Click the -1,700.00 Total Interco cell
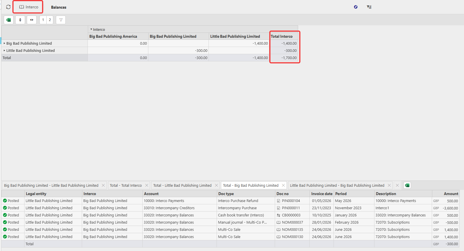Viewport: 464px width, 251px height. (x=284, y=58)
